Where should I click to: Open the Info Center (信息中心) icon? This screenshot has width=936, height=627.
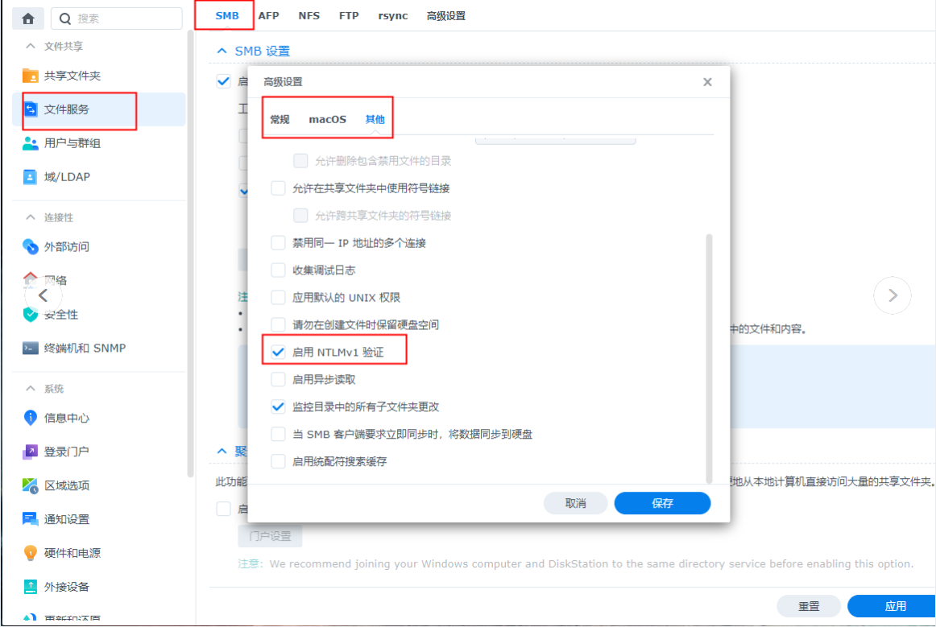[x=30, y=418]
